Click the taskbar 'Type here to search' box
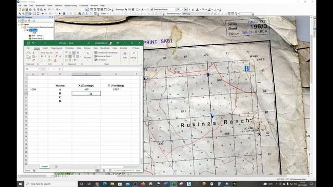The width and height of the screenshot is (333, 187). click(50, 184)
